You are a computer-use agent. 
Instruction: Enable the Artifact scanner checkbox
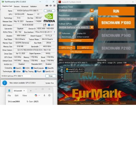(74, 37)
